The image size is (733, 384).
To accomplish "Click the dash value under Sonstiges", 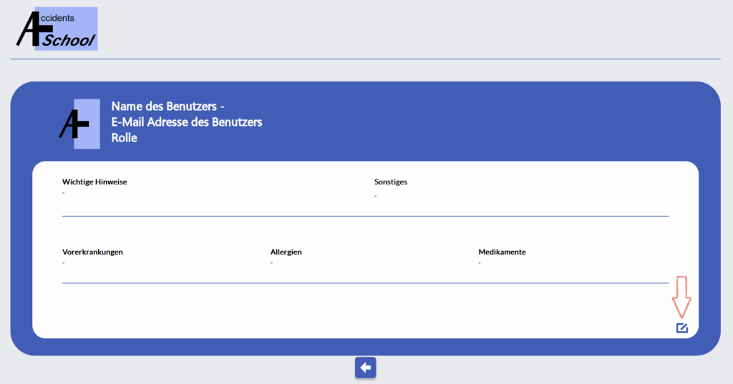I will click(x=376, y=195).
